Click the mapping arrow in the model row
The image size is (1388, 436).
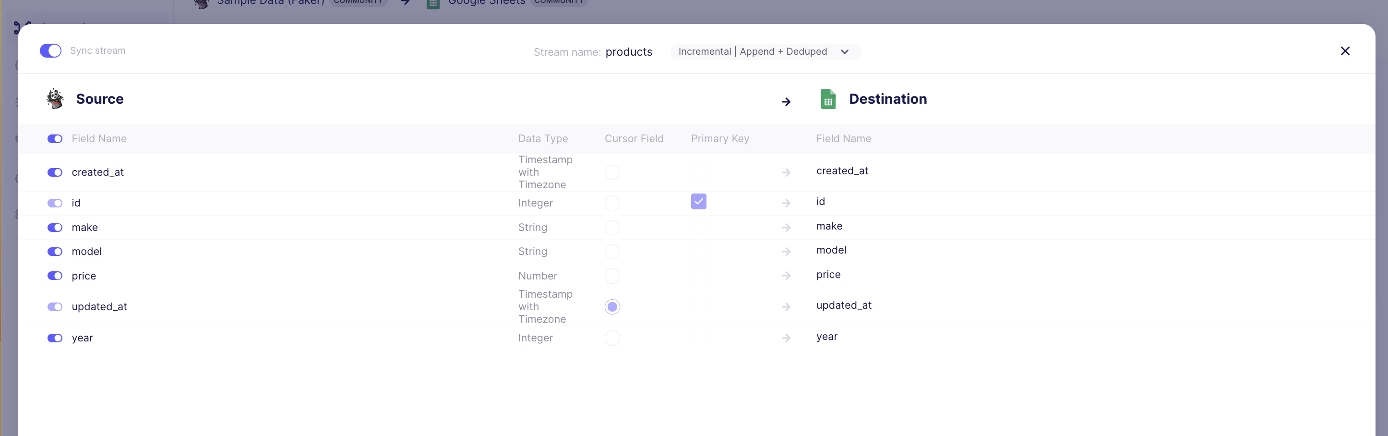click(x=786, y=252)
